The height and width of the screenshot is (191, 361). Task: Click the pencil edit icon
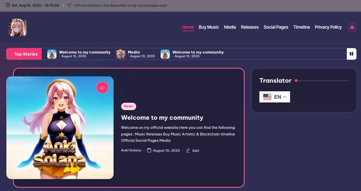pos(188,150)
